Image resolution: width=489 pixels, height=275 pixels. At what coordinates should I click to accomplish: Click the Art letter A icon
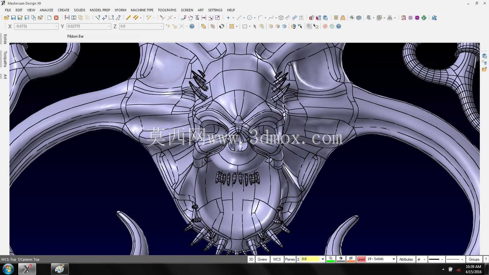point(403,18)
